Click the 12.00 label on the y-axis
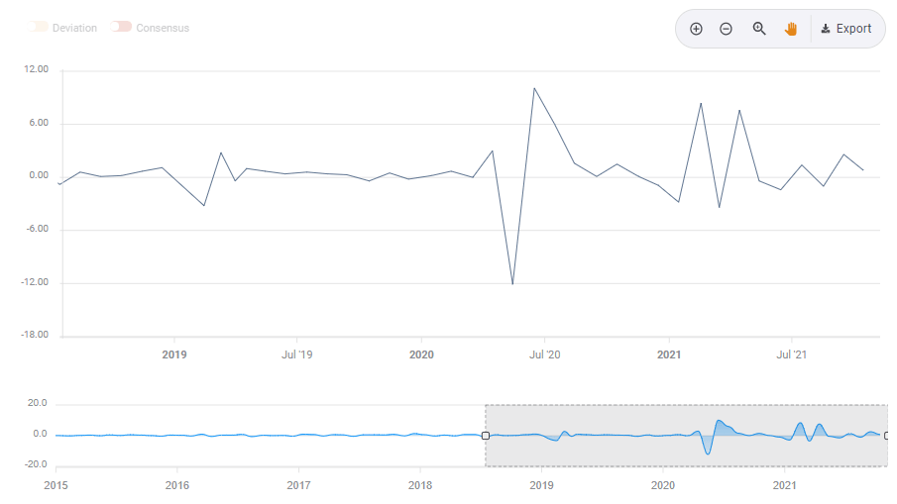Image resolution: width=897 pixels, height=504 pixels. (x=37, y=70)
